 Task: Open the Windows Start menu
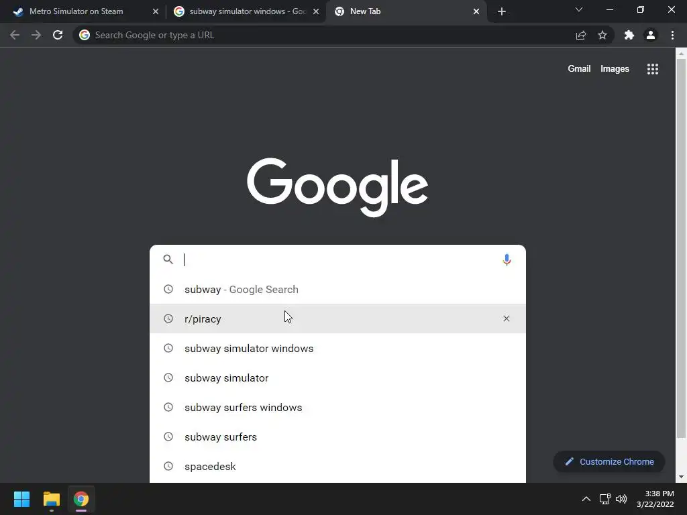coord(21,499)
